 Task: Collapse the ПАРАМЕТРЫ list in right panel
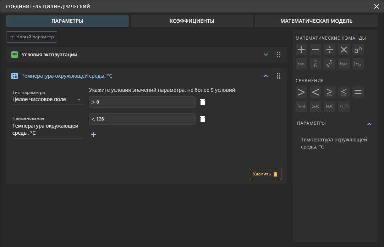[369, 124]
